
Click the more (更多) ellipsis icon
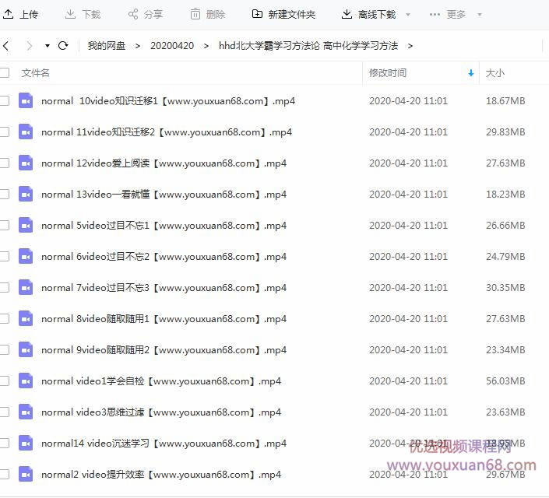point(435,14)
